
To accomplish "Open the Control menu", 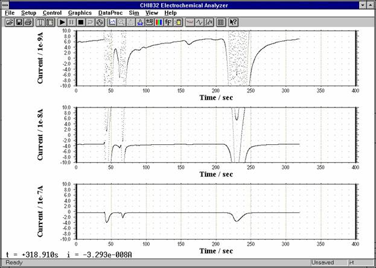I will tap(52, 13).
